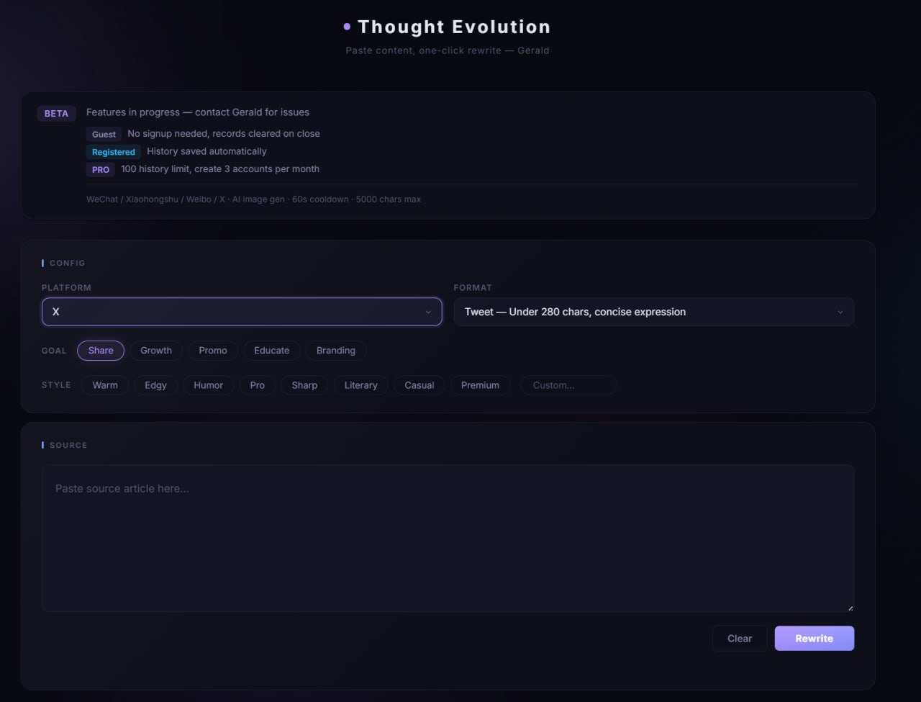Click the Rewrite button

pos(814,638)
